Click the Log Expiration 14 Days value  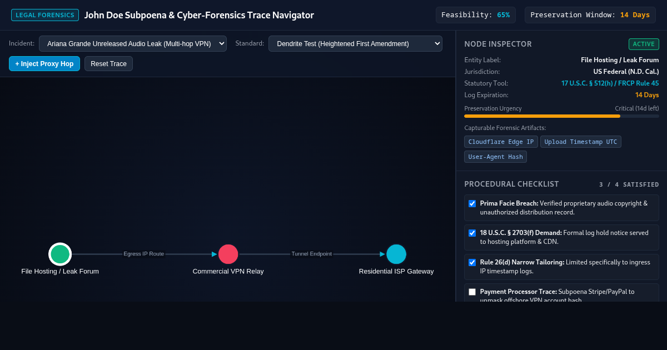point(647,95)
